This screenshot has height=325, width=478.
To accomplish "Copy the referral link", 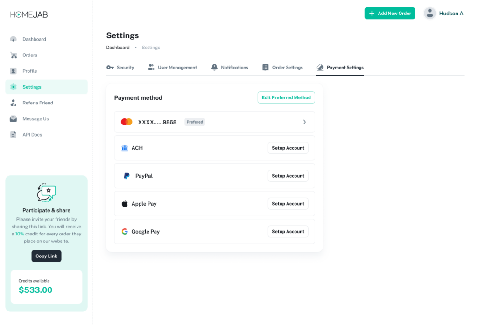I will (46, 256).
